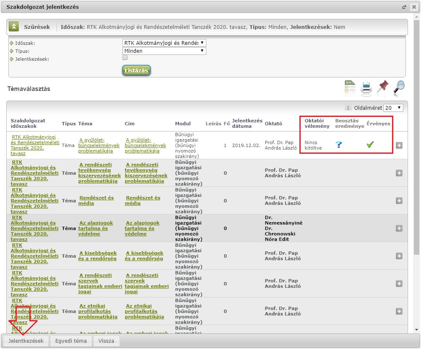Sort by Oktató column header
The width and height of the screenshot is (421, 349).
coord(273,124)
